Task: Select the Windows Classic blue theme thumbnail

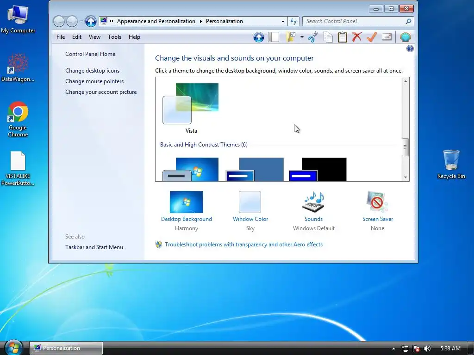Action: point(255,170)
